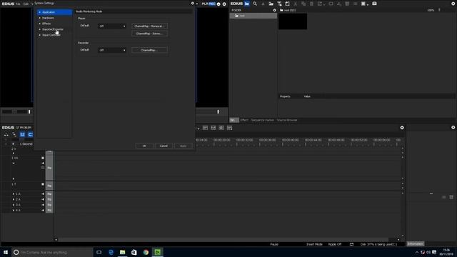457x257 pixels.
Task: Open the 1 Second timeline scale setting
Action: [26, 144]
